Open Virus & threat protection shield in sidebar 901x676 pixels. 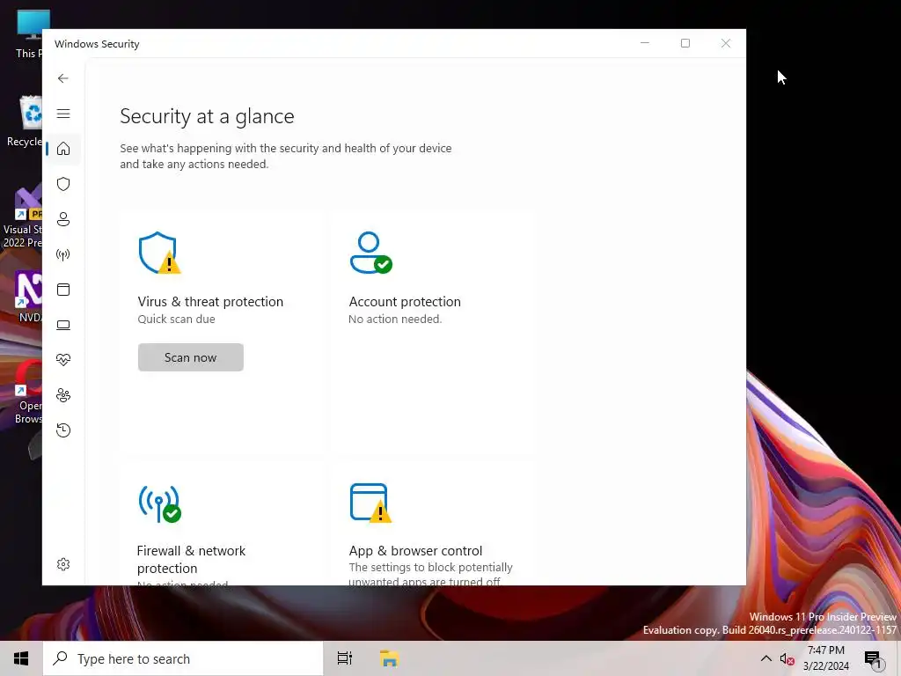click(x=63, y=184)
